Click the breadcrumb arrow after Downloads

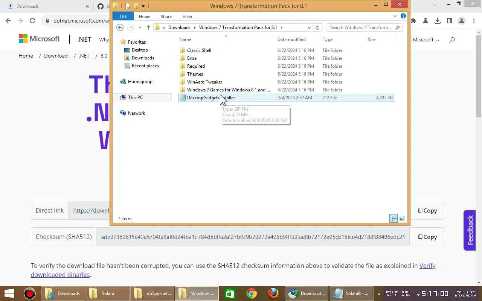pyautogui.click(x=195, y=27)
